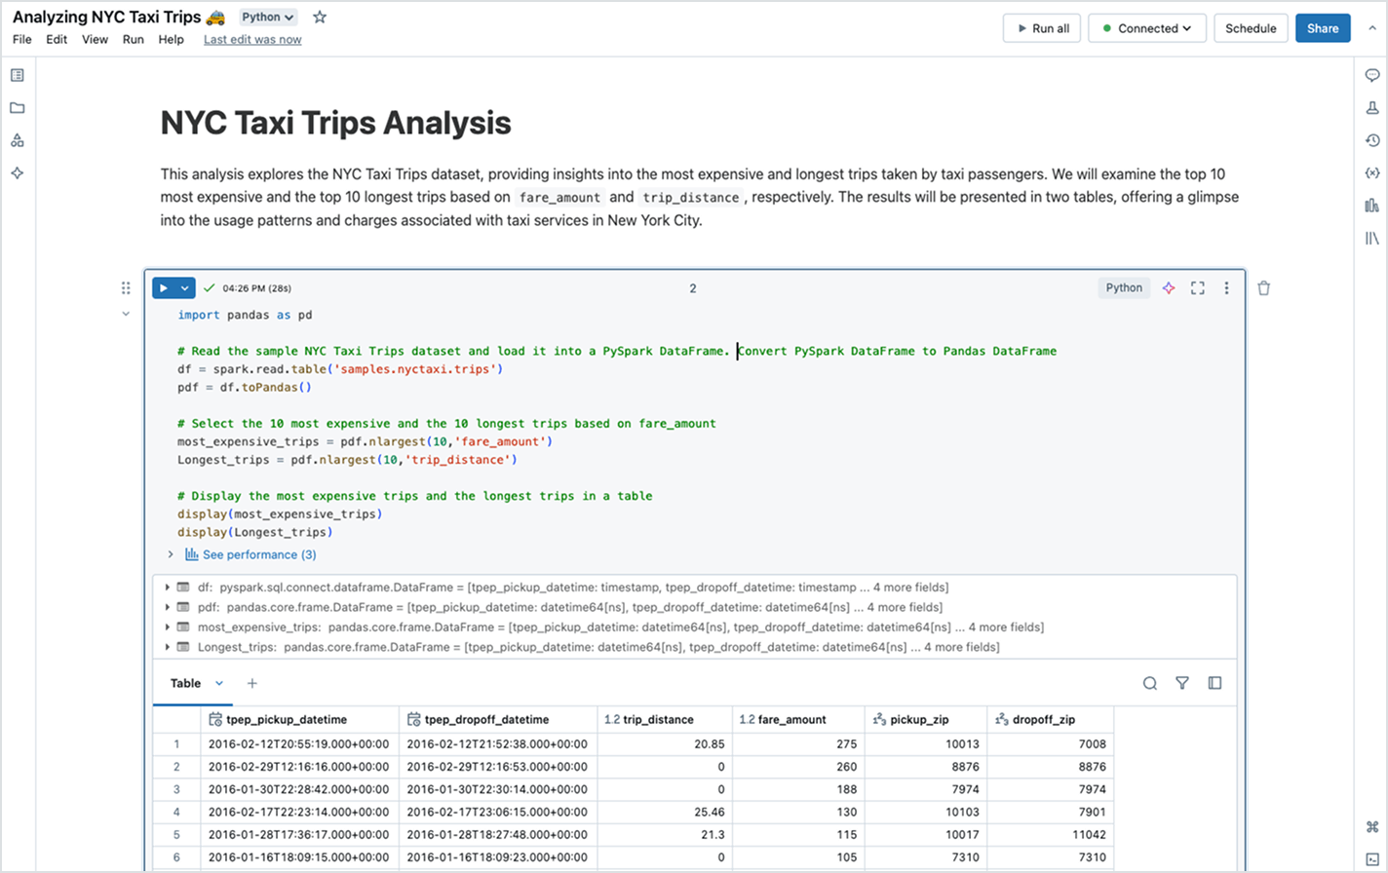This screenshot has height=873, width=1388.
Task: Click the Share button
Action: pos(1322,28)
